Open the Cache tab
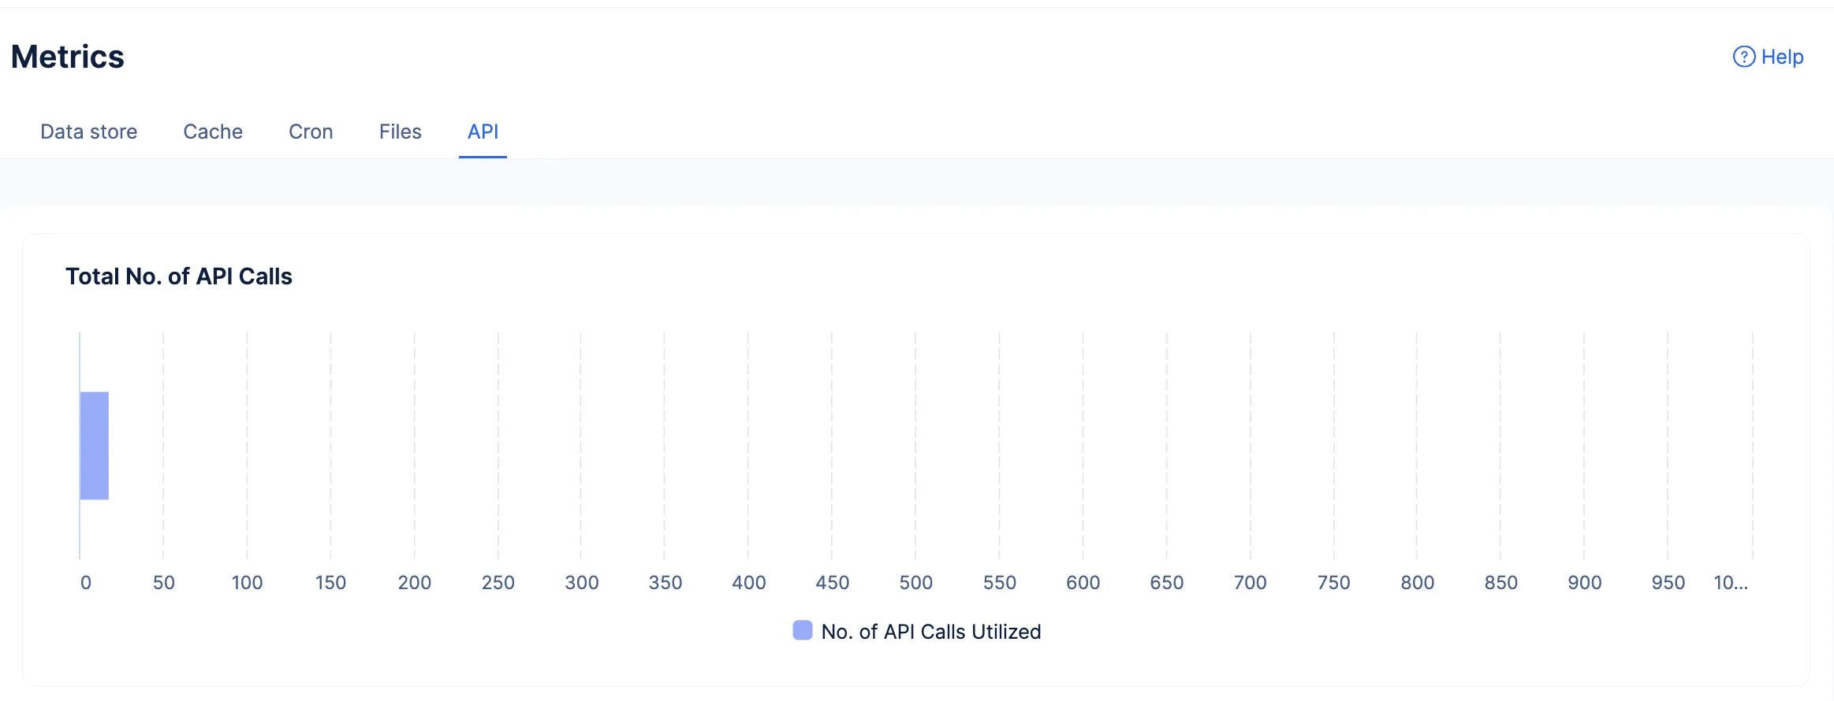1834x701 pixels. 213,132
